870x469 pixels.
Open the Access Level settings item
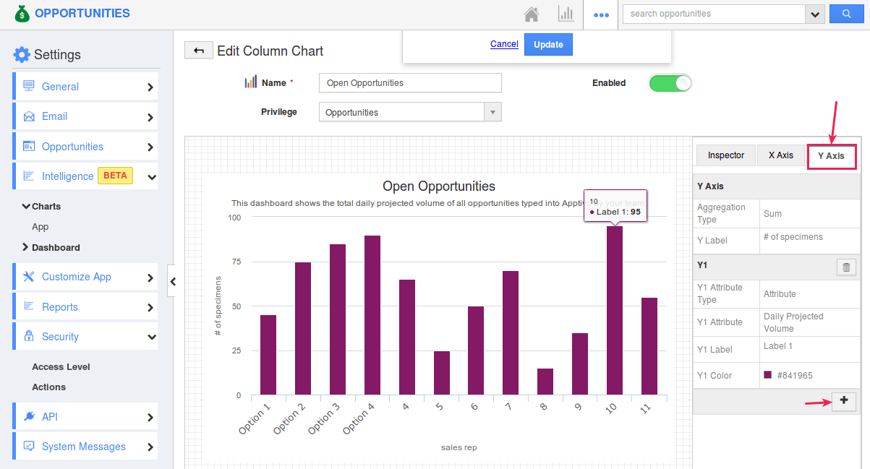point(61,366)
